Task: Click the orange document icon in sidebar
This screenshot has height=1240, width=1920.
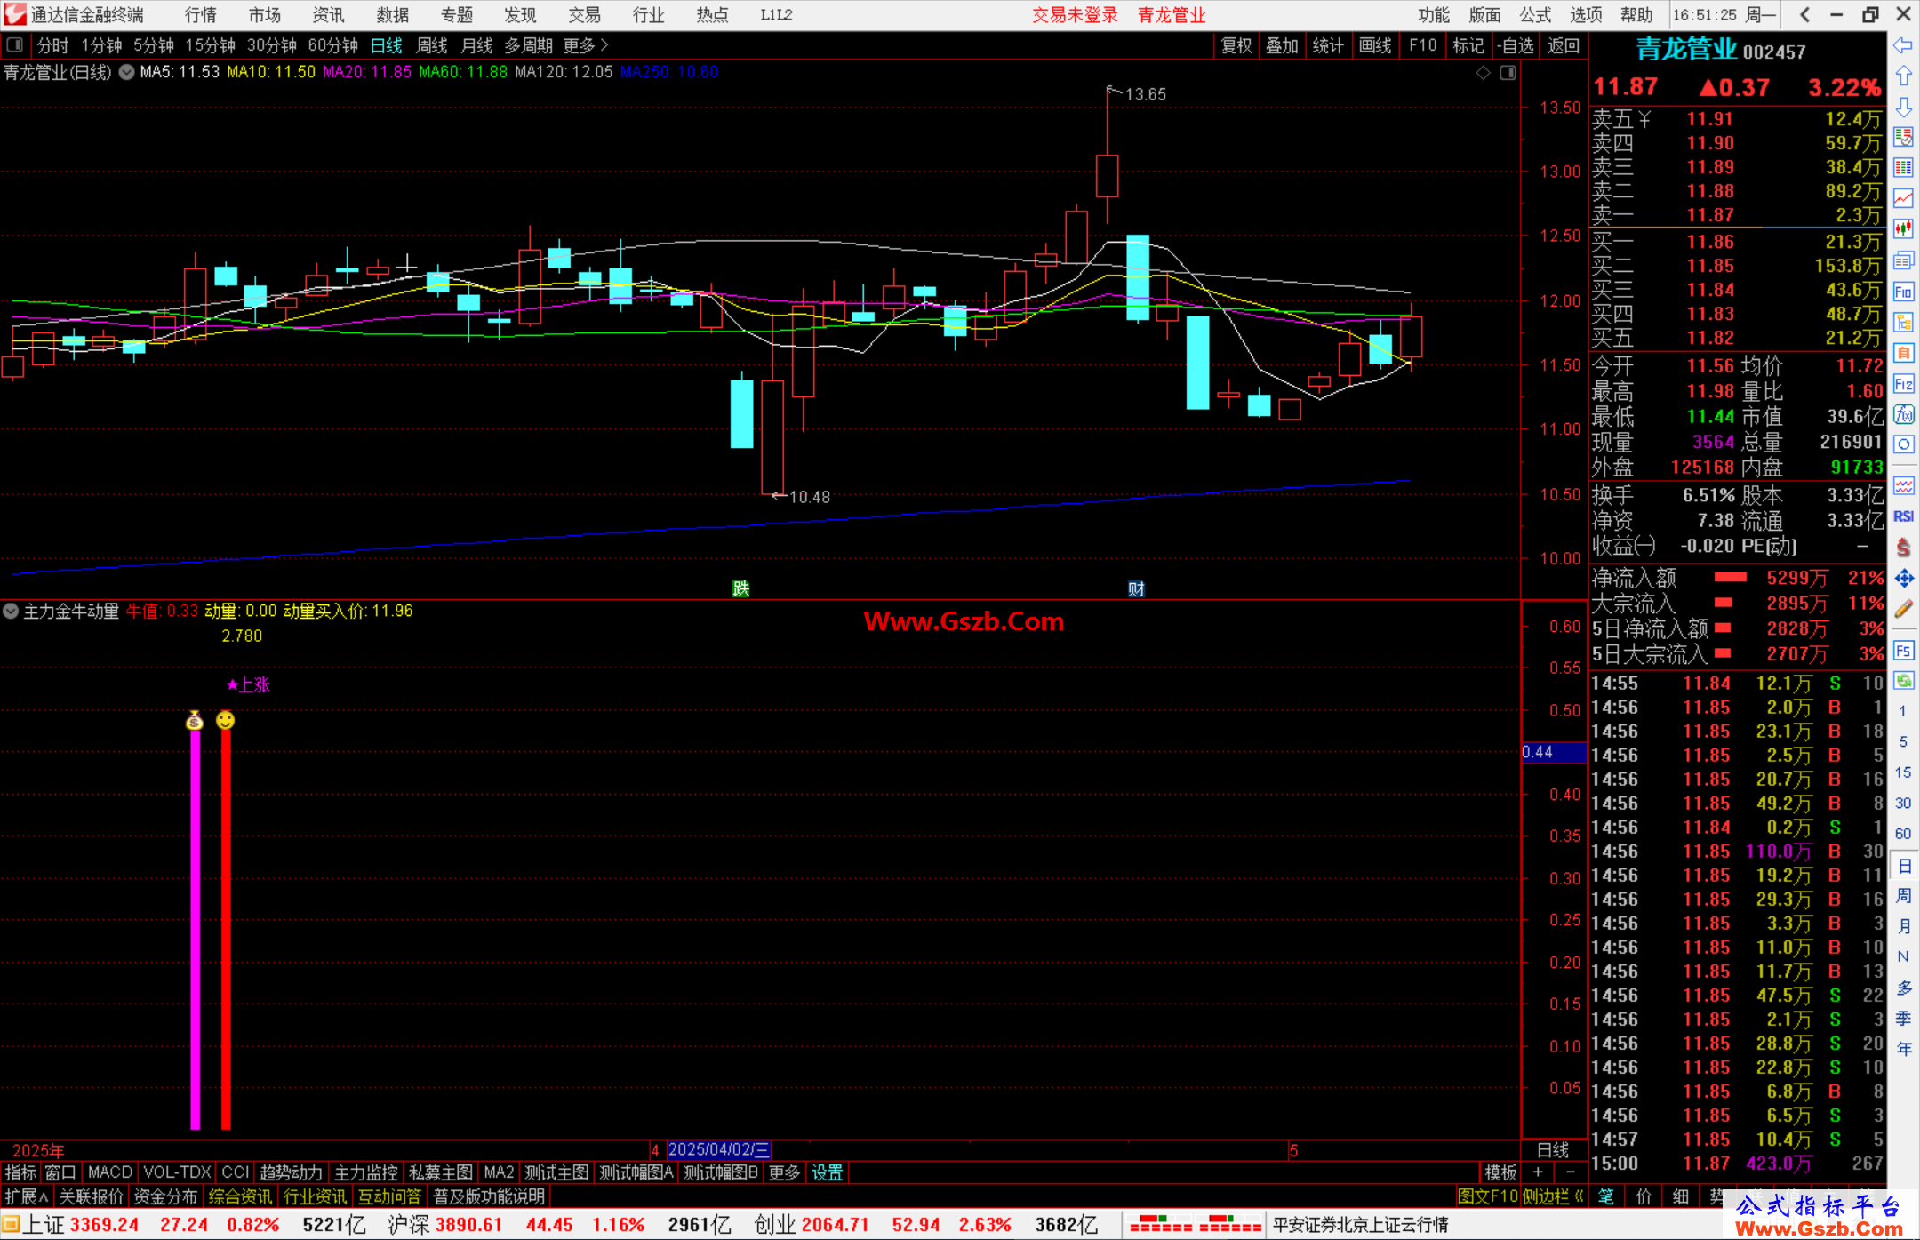Action: pyautogui.click(x=1903, y=353)
